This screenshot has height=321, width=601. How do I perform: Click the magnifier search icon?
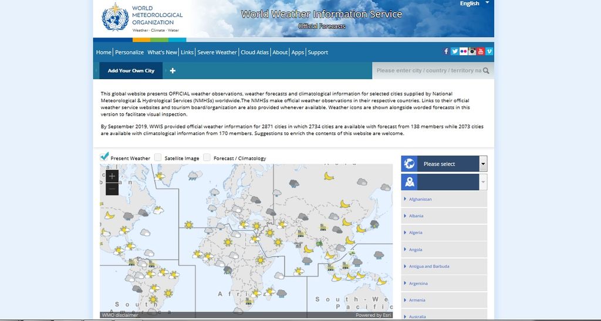pyautogui.click(x=486, y=70)
